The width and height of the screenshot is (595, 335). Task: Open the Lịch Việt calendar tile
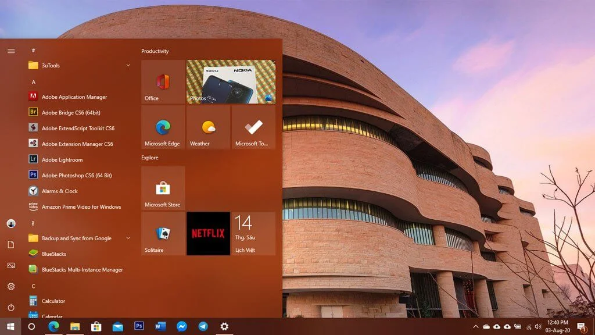point(253,234)
